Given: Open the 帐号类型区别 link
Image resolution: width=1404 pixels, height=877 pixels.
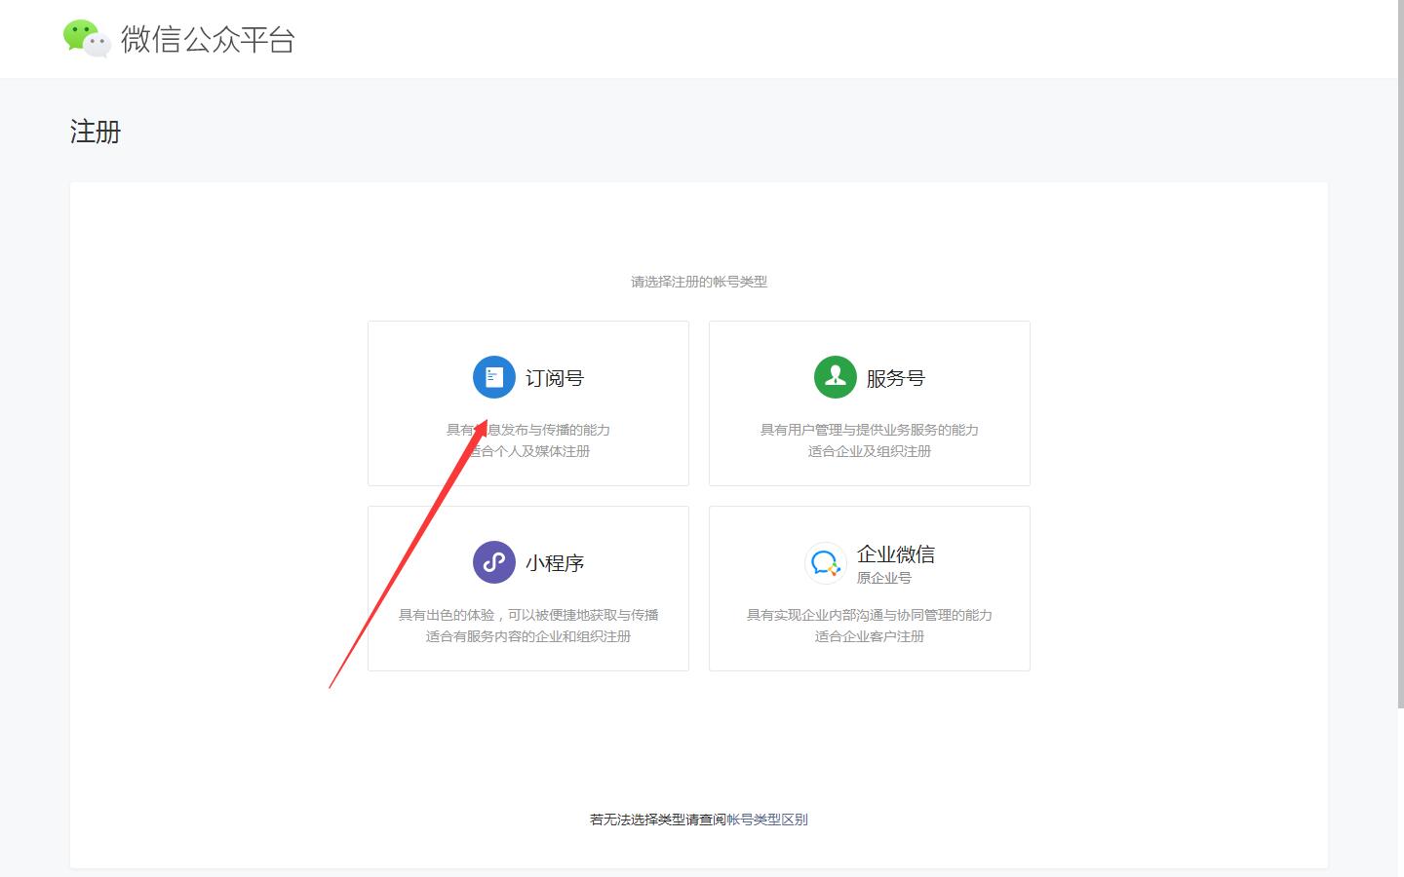Looking at the screenshot, I should coord(766,820).
